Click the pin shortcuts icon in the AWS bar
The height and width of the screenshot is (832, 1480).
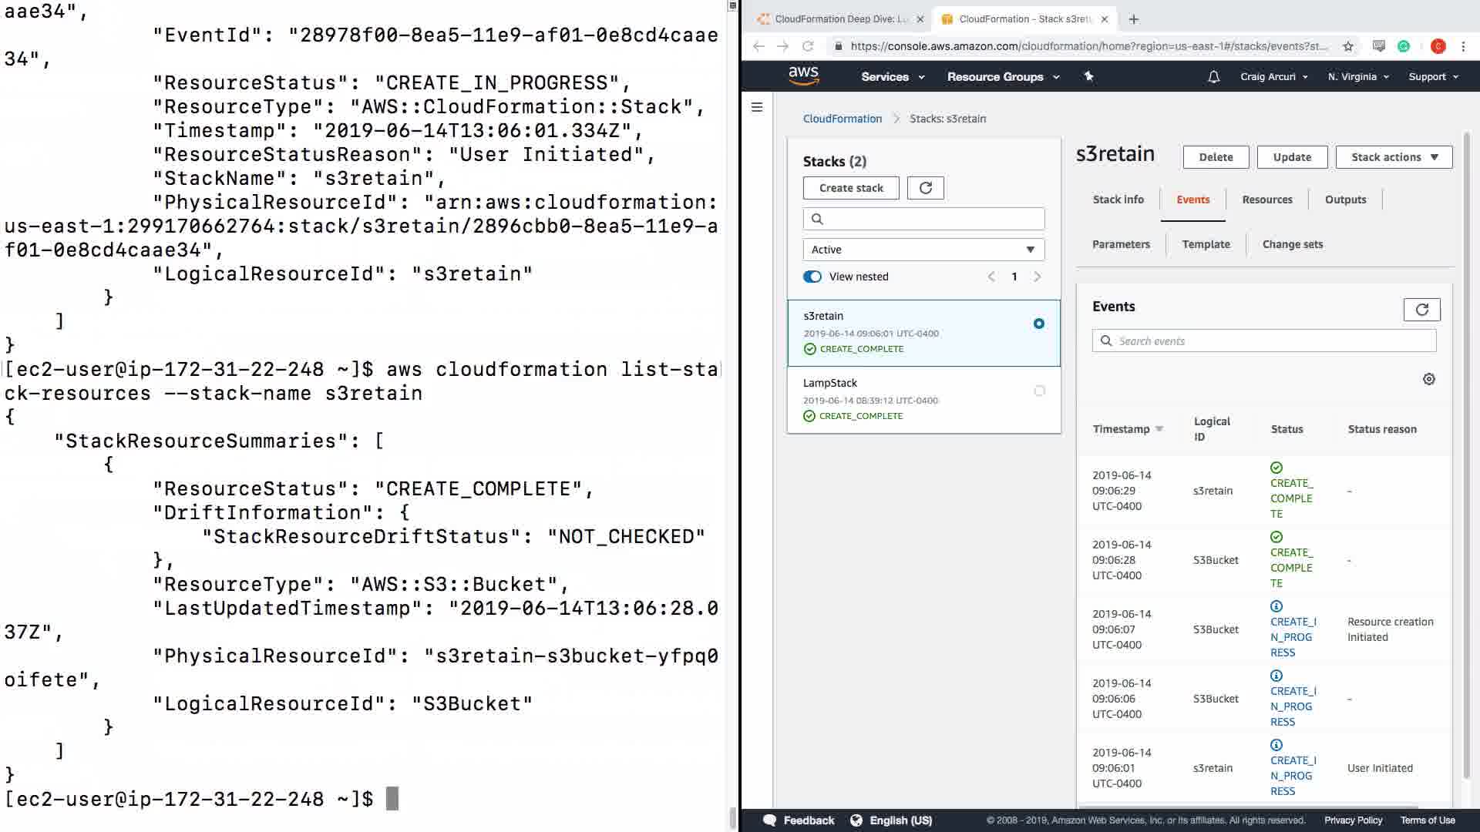click(1088, 76)
